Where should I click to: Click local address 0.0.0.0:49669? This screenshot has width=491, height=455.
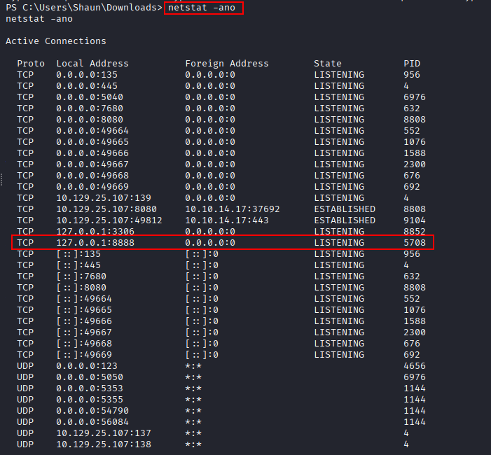click(x=92, y=187)
